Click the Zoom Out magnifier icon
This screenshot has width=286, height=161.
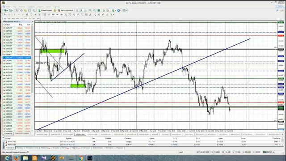click(94, 10)
